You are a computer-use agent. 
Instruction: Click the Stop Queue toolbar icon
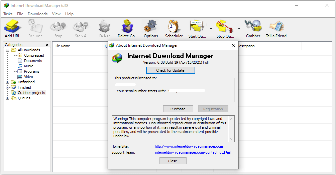click(225, 29)
